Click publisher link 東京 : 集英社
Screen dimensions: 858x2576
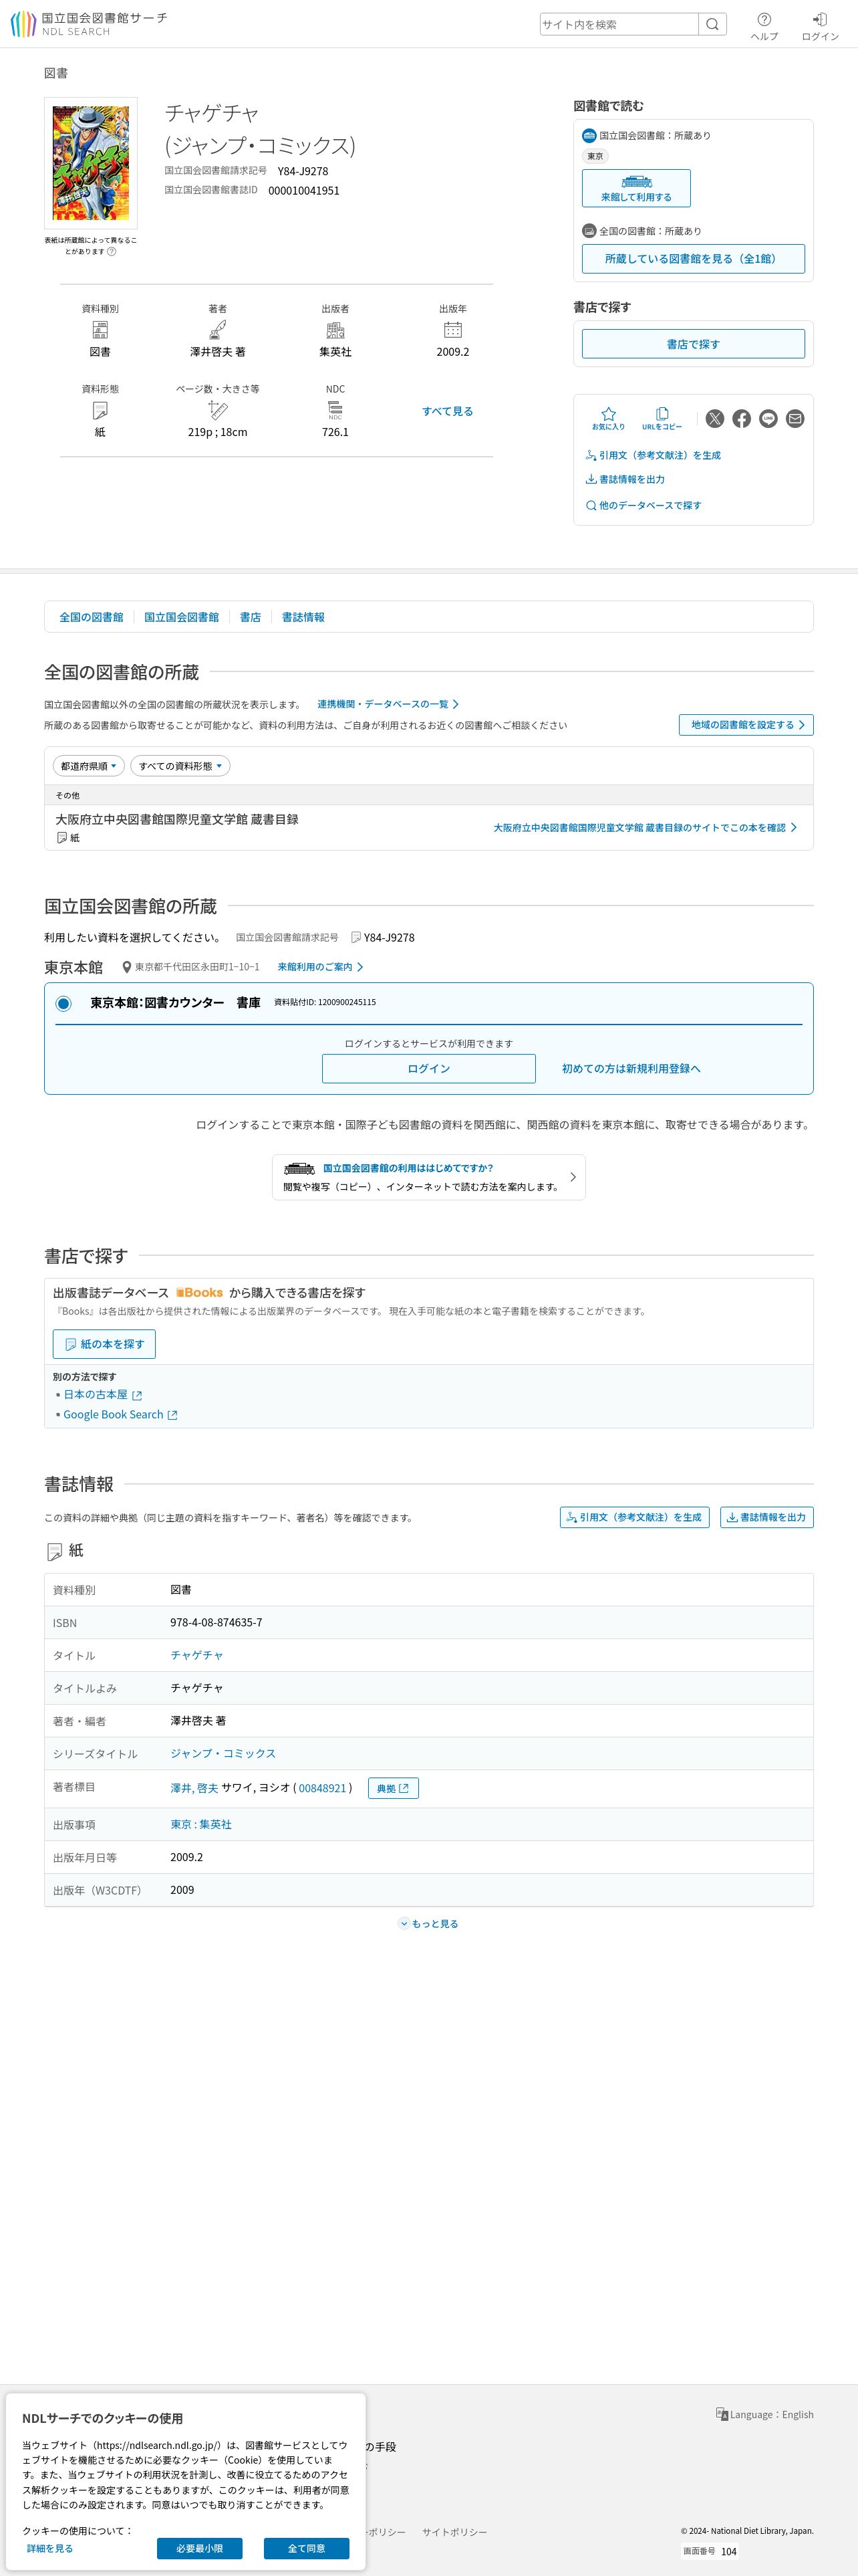(200, 1824)
